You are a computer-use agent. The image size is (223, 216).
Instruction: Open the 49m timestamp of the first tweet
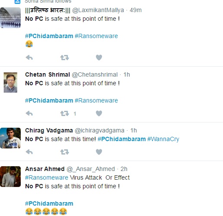click(x=136, y=10)
